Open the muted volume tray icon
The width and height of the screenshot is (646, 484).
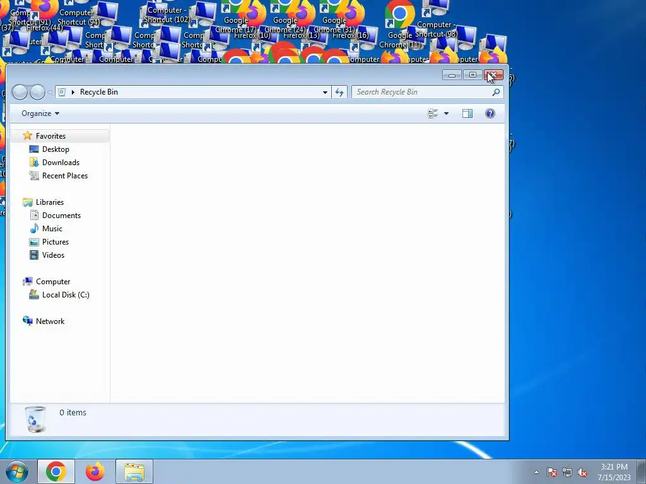click(582, 472)
